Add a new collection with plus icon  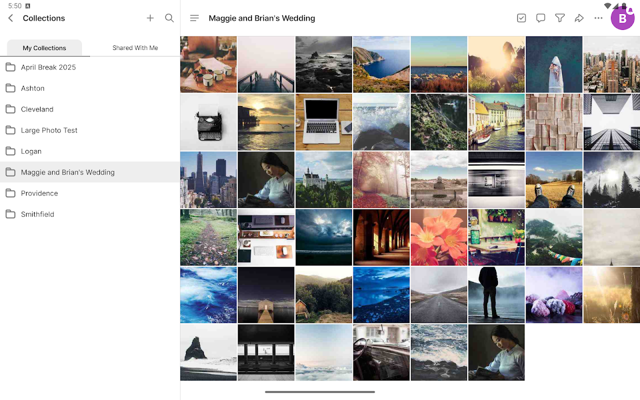click(x=150, y=18)
